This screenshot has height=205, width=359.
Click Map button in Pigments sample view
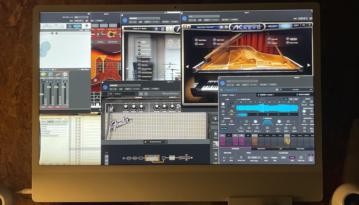tap(296, 99)
